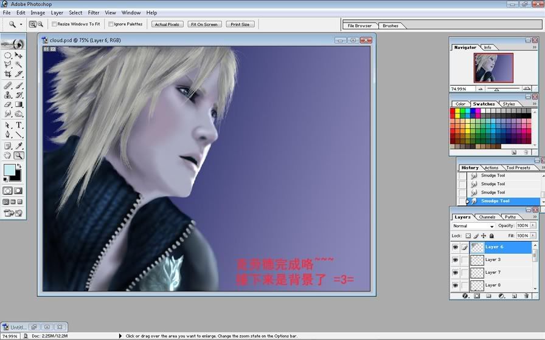Enable Ignore Palettes checkbox

pos(111,24)
